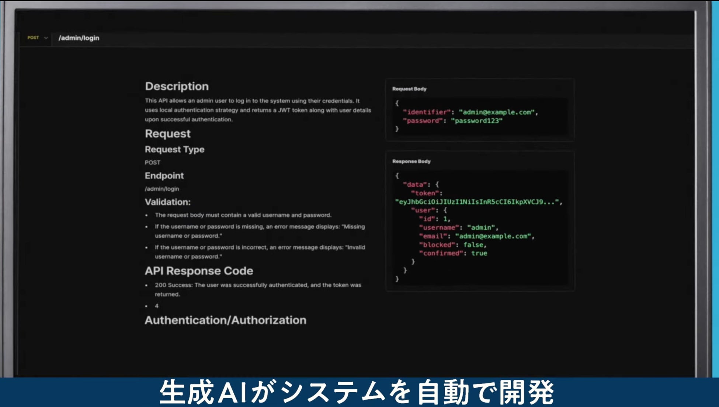
Task: Open the POST method dropdown chevron
Action: tap(46, 38)
